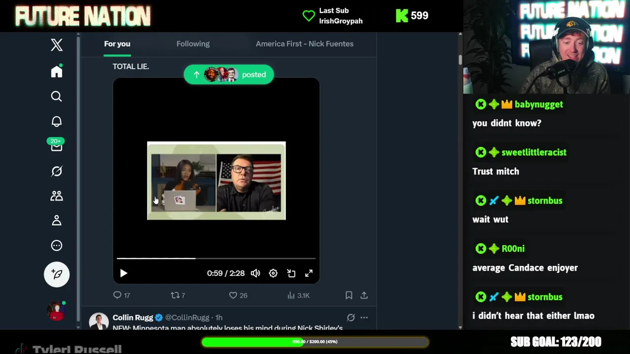Switch to the Following tab
This screenshot has height=354, width=630.
(193, 44)
